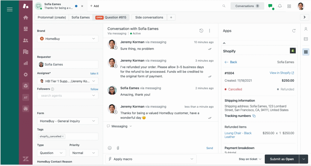This screenshot has width=311, height=166.
Task: Switch to the Side conversations tab
Action: point(149,17)
